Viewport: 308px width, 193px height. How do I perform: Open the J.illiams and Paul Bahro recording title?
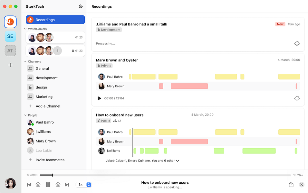(x=131, y=24)
